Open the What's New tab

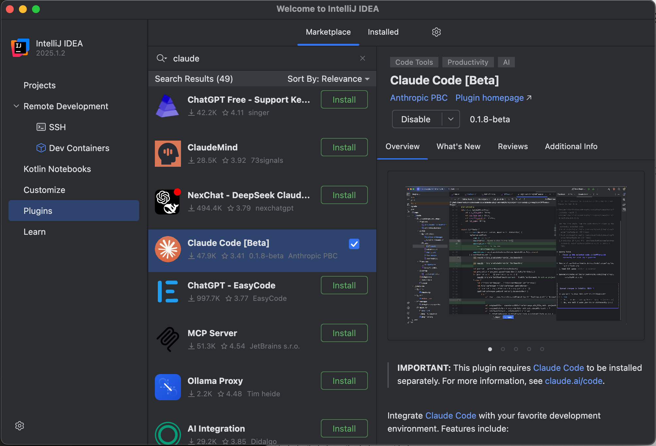pyautogui.click(x=458, y=146)
